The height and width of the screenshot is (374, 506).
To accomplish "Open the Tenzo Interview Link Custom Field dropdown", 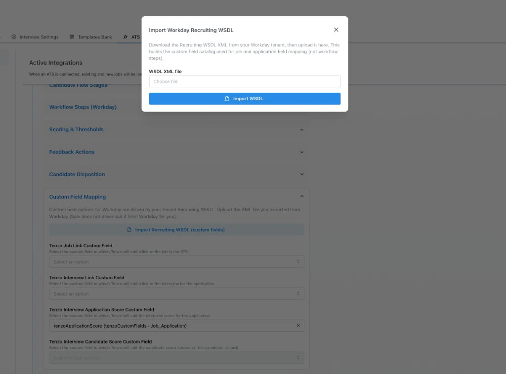I will pos(176,294).
